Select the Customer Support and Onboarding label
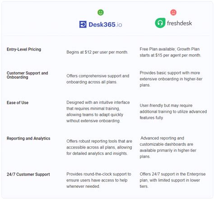Viewport: 214px width, 200px height. (x=27, y=75)
